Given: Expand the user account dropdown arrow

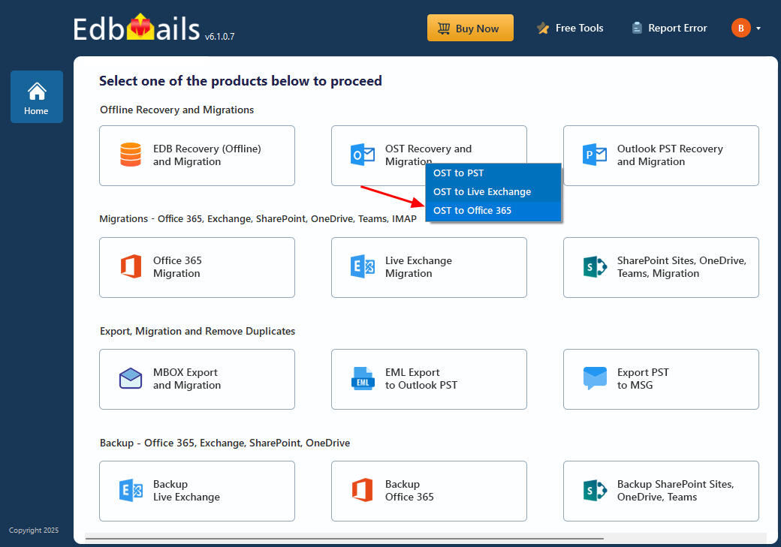Looking at the screenshot, I should coord(758,29).
